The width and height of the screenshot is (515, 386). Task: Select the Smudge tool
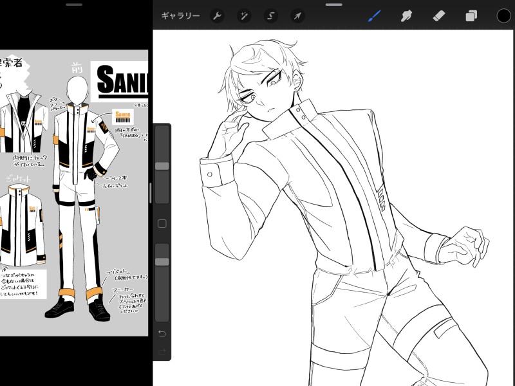pyautogui.click(x=406, y=15)
